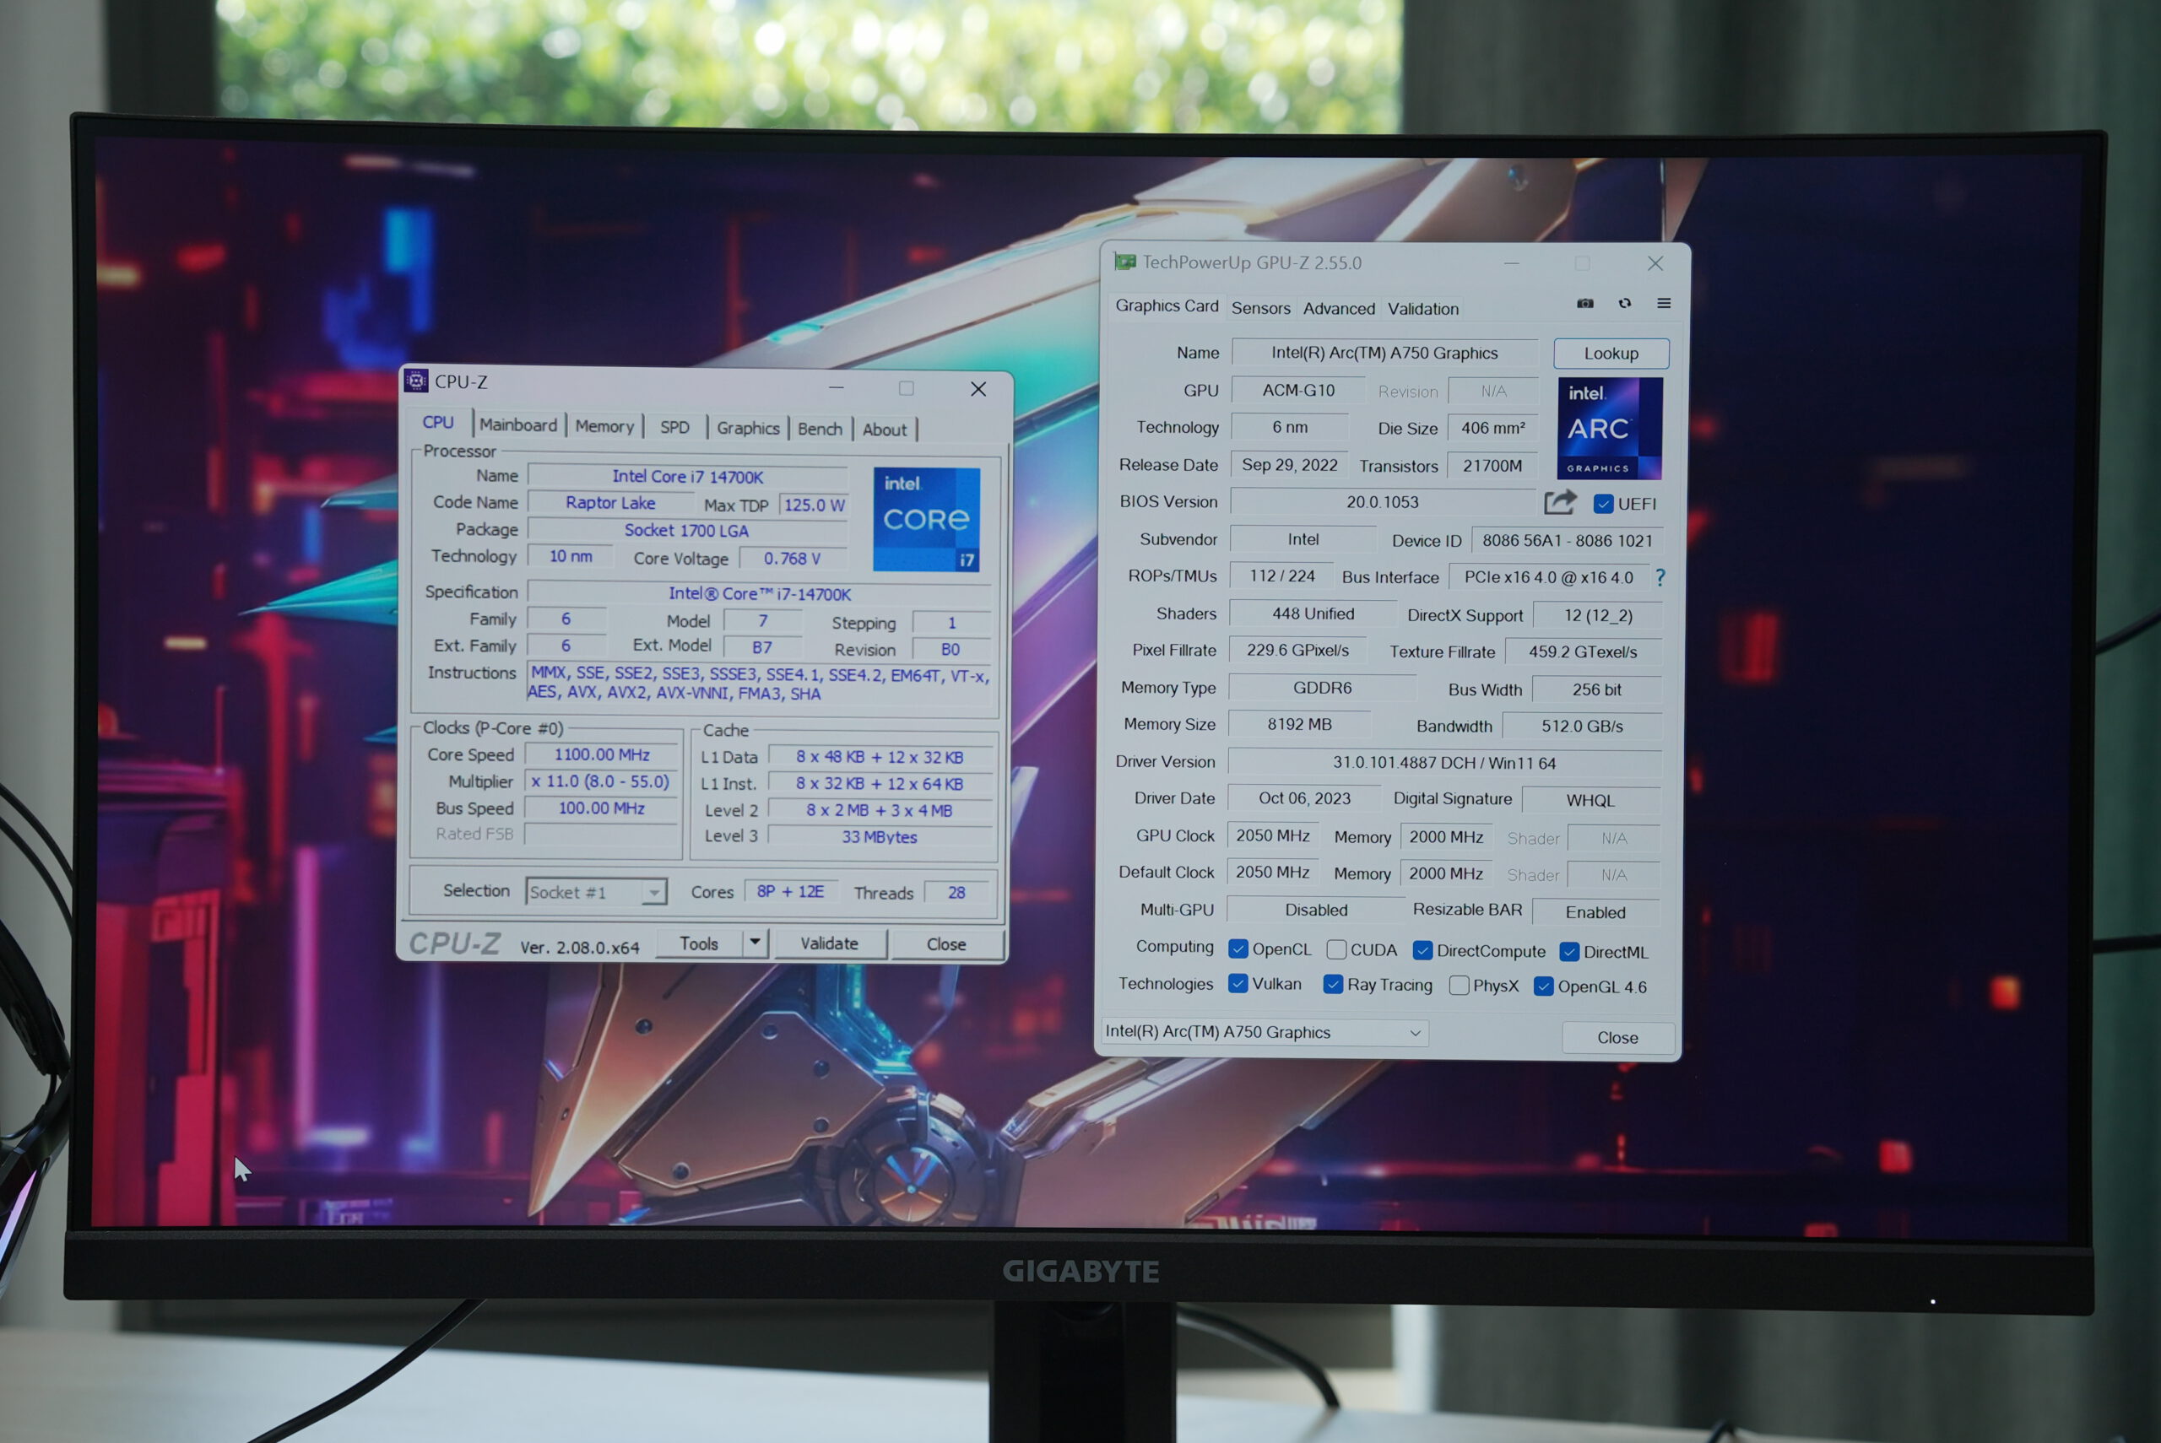This screenshot has height=1443, width=2161.
Task: Switch to the Bench tab
Action: point(819,429)
